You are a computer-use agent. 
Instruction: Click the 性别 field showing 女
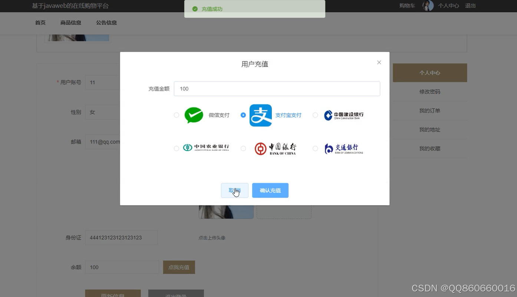(x=103, y=112)
